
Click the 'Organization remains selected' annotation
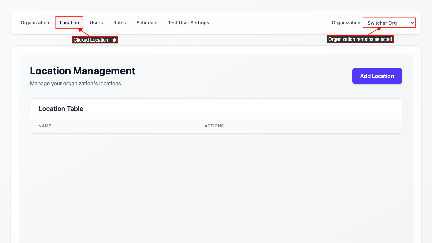pos(360,39)
